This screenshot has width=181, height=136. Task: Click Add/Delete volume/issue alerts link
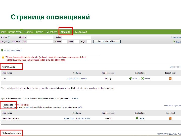[x=169, y=134]
